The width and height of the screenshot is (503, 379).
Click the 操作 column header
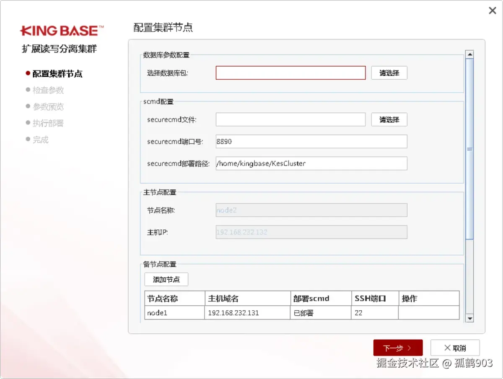tap(429, 299)
